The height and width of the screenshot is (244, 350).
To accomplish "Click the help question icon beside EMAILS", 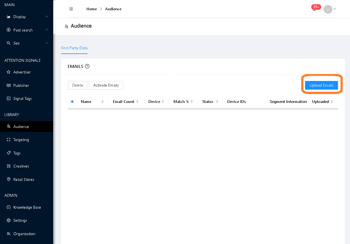I will pos(87,66).
